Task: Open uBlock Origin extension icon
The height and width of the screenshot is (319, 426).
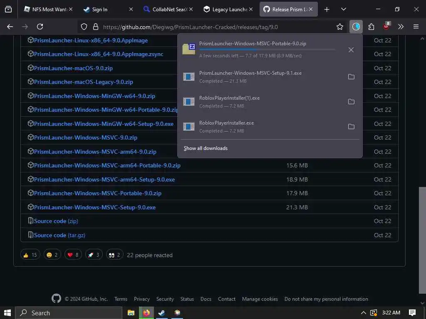Action: [x=386, y=26]
